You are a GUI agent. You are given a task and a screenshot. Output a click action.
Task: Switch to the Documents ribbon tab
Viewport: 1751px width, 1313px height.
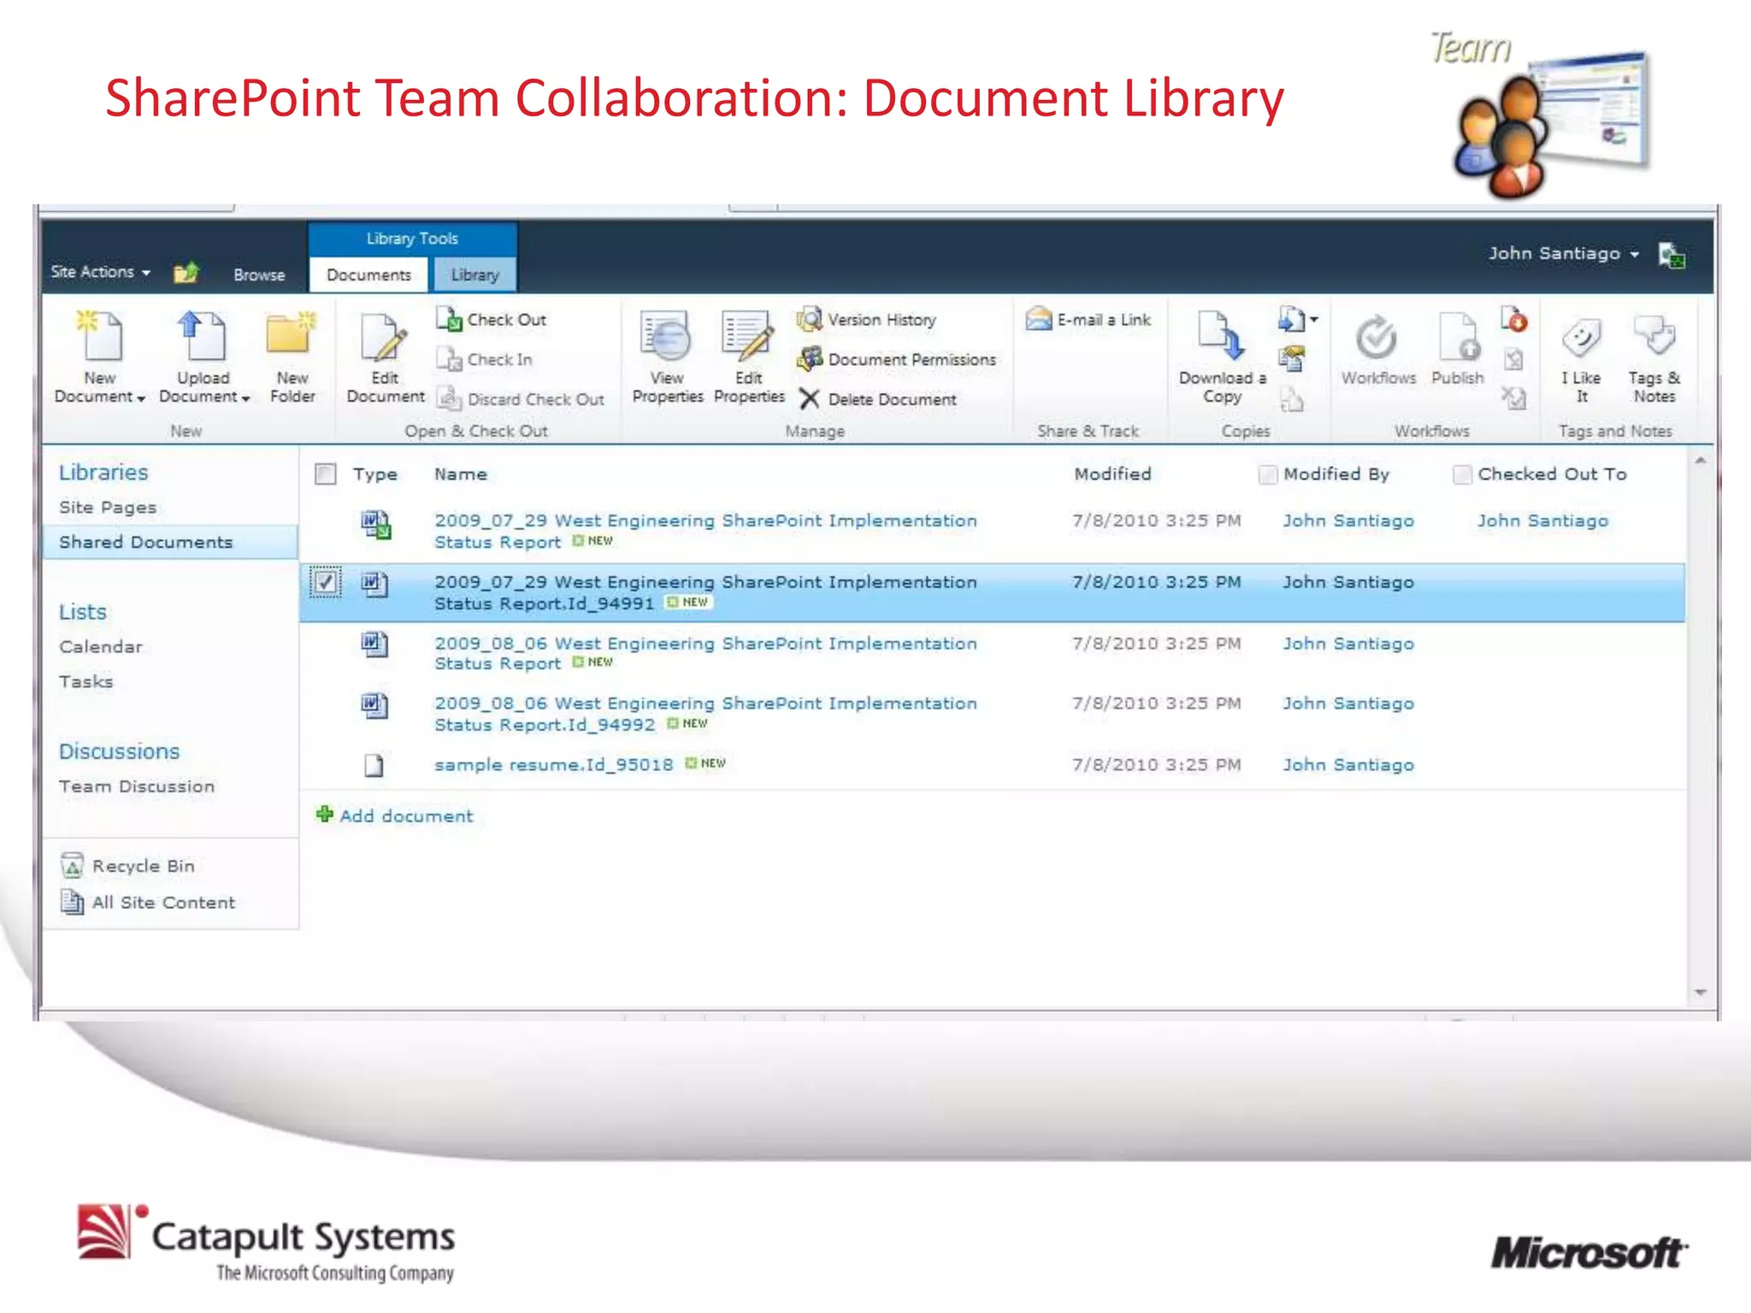point(368,274)
